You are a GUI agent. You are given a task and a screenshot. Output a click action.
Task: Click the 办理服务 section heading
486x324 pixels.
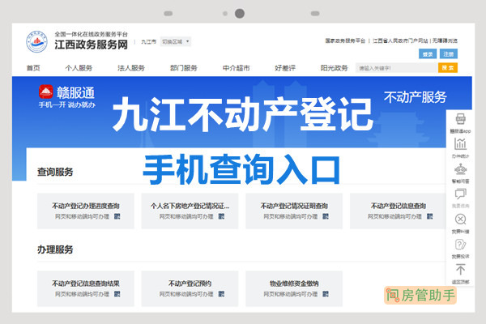tap(55, 249)
